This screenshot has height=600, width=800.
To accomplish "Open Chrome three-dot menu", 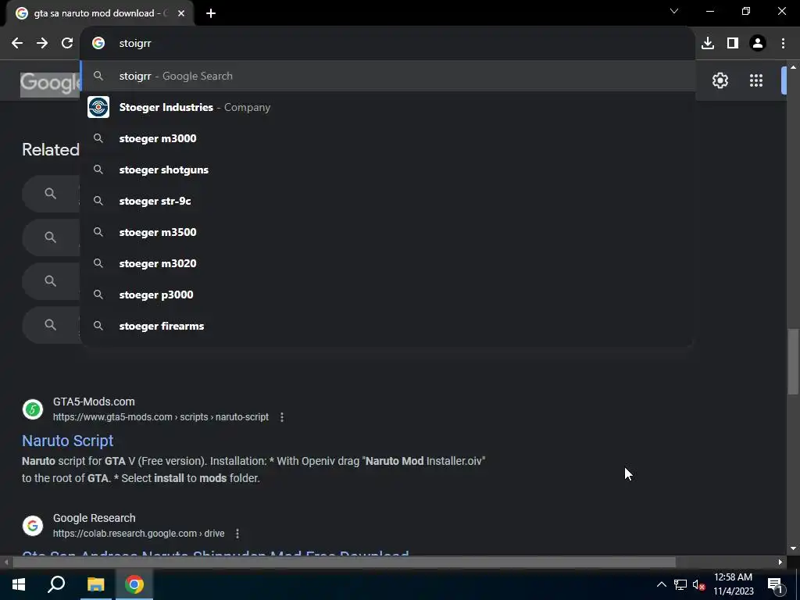I will point(783,44).
